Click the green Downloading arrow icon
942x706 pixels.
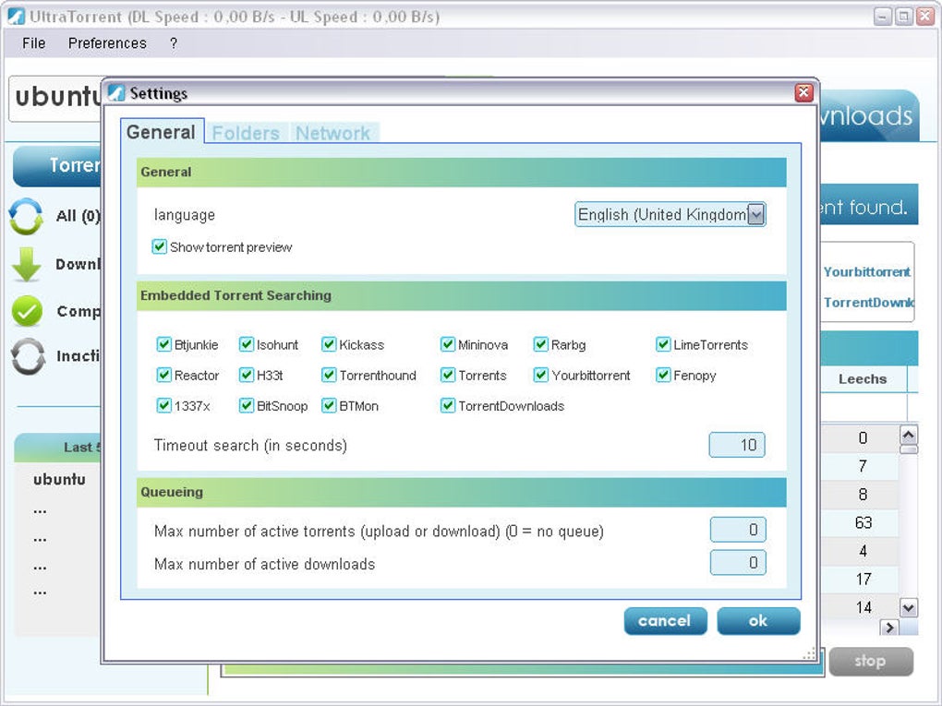[27, 264]
